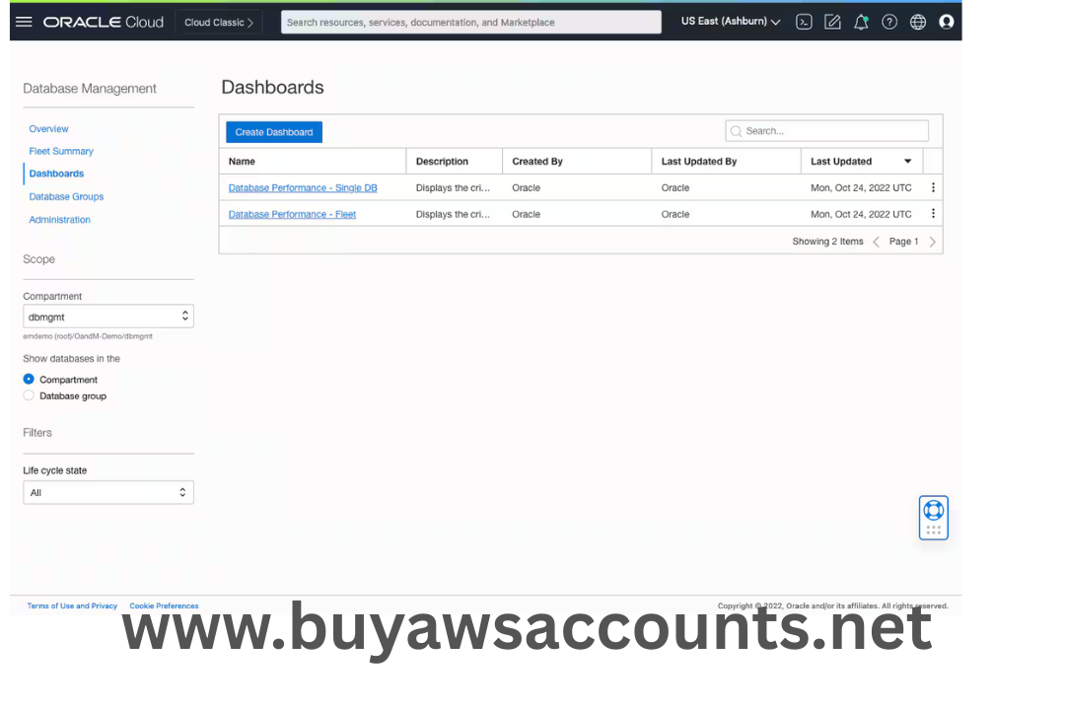Image resolution: width=1065 pixels, height=710 pixels.
Task: Click the Last Updated By column header
Action: [699, 161]
